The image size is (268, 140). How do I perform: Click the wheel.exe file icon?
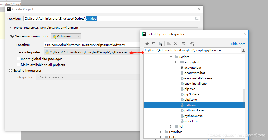click(182, 121)
